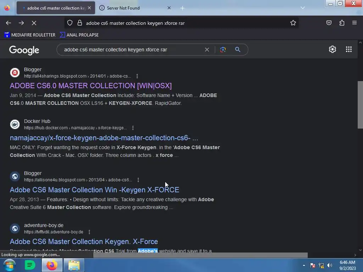Stop loading the current page
This screenshot has height=272, width=363.
point(34,23)
